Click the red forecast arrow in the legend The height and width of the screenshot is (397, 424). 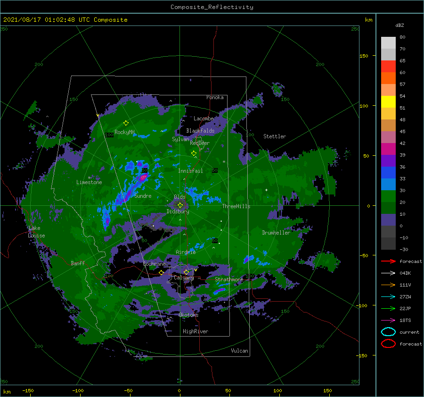388,261
